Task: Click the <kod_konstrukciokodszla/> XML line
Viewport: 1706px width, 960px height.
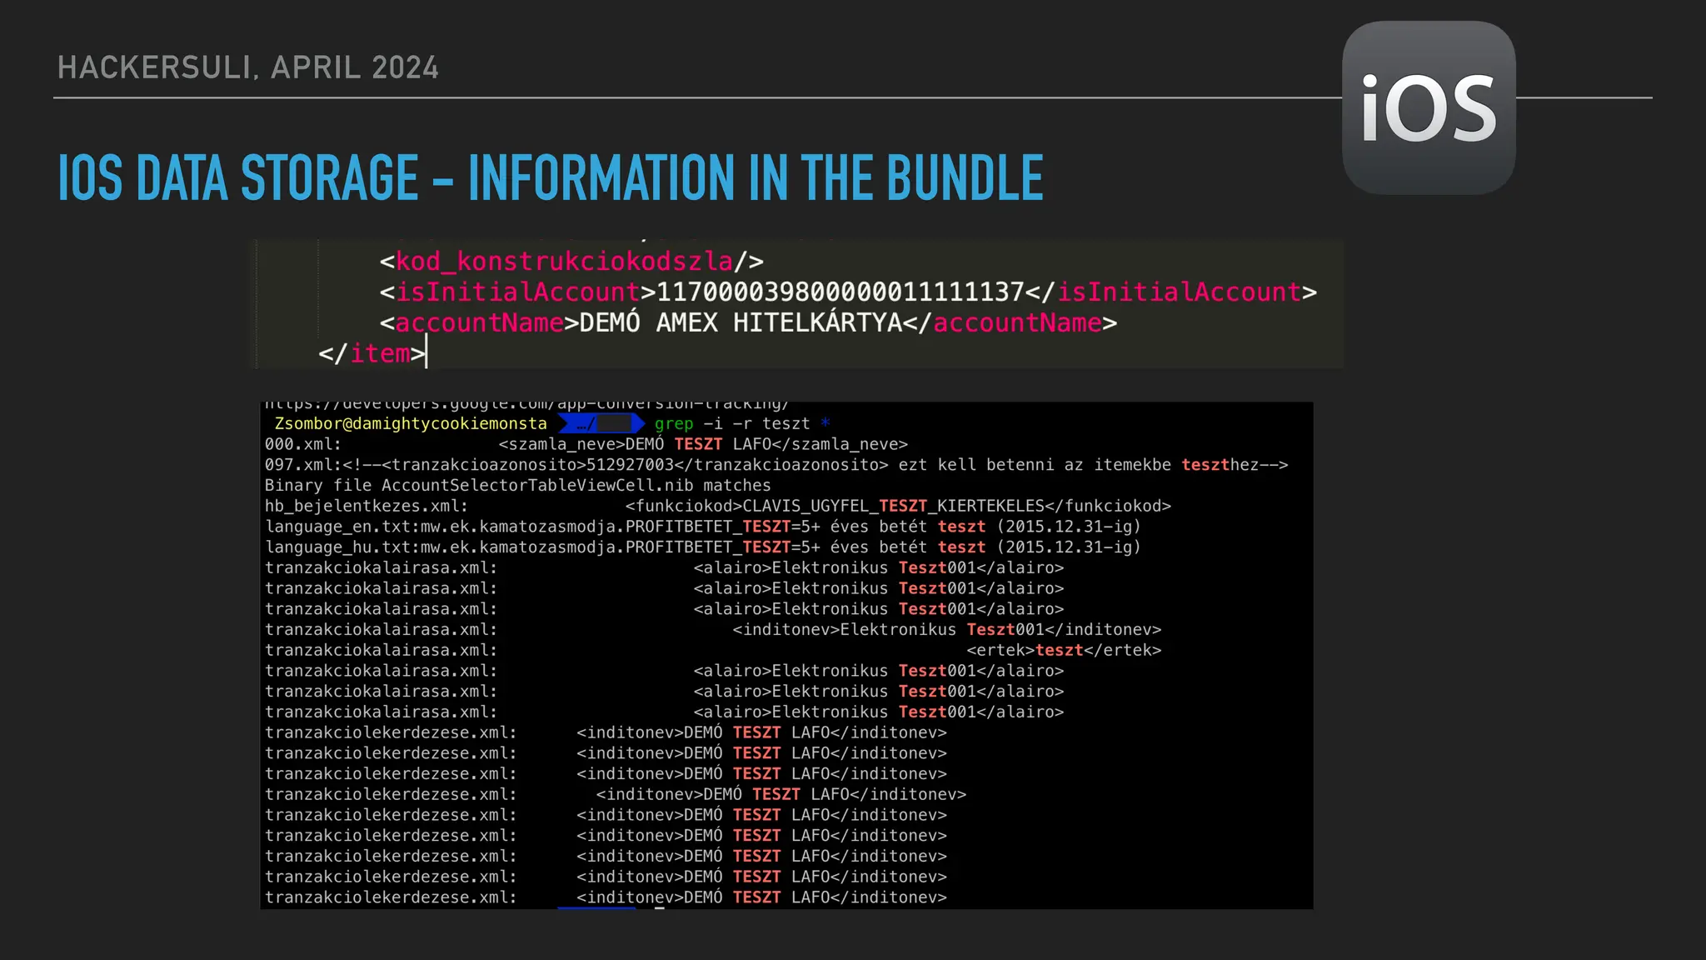Action: (x=571, y=261)
